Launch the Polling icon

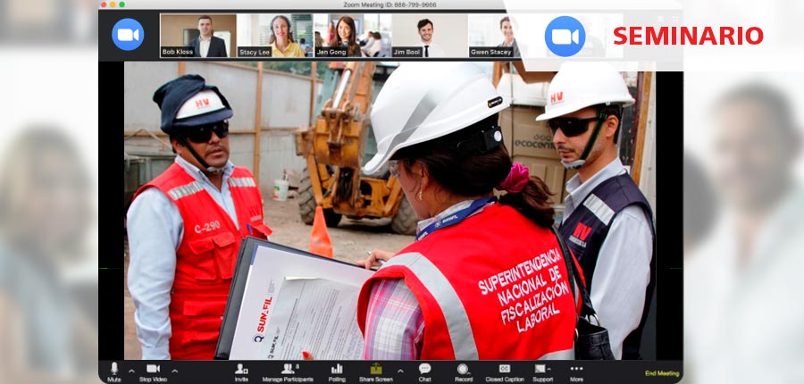point(337,368)
